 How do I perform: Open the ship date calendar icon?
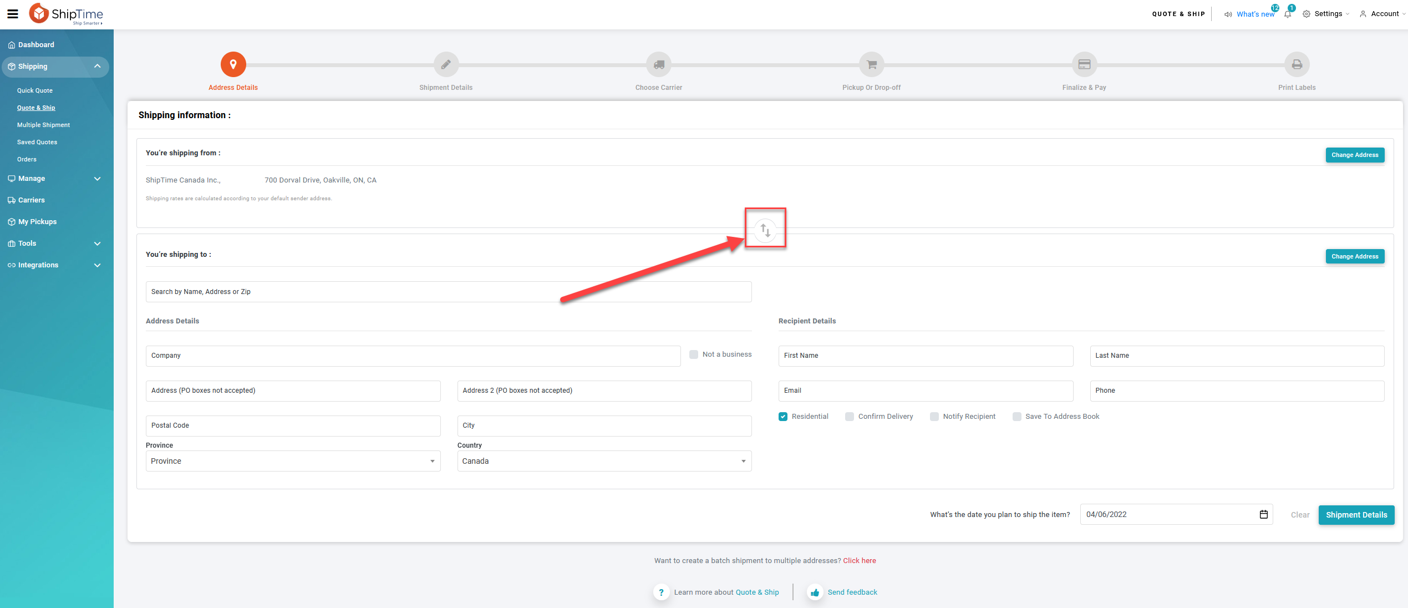tap(1263, 514)
